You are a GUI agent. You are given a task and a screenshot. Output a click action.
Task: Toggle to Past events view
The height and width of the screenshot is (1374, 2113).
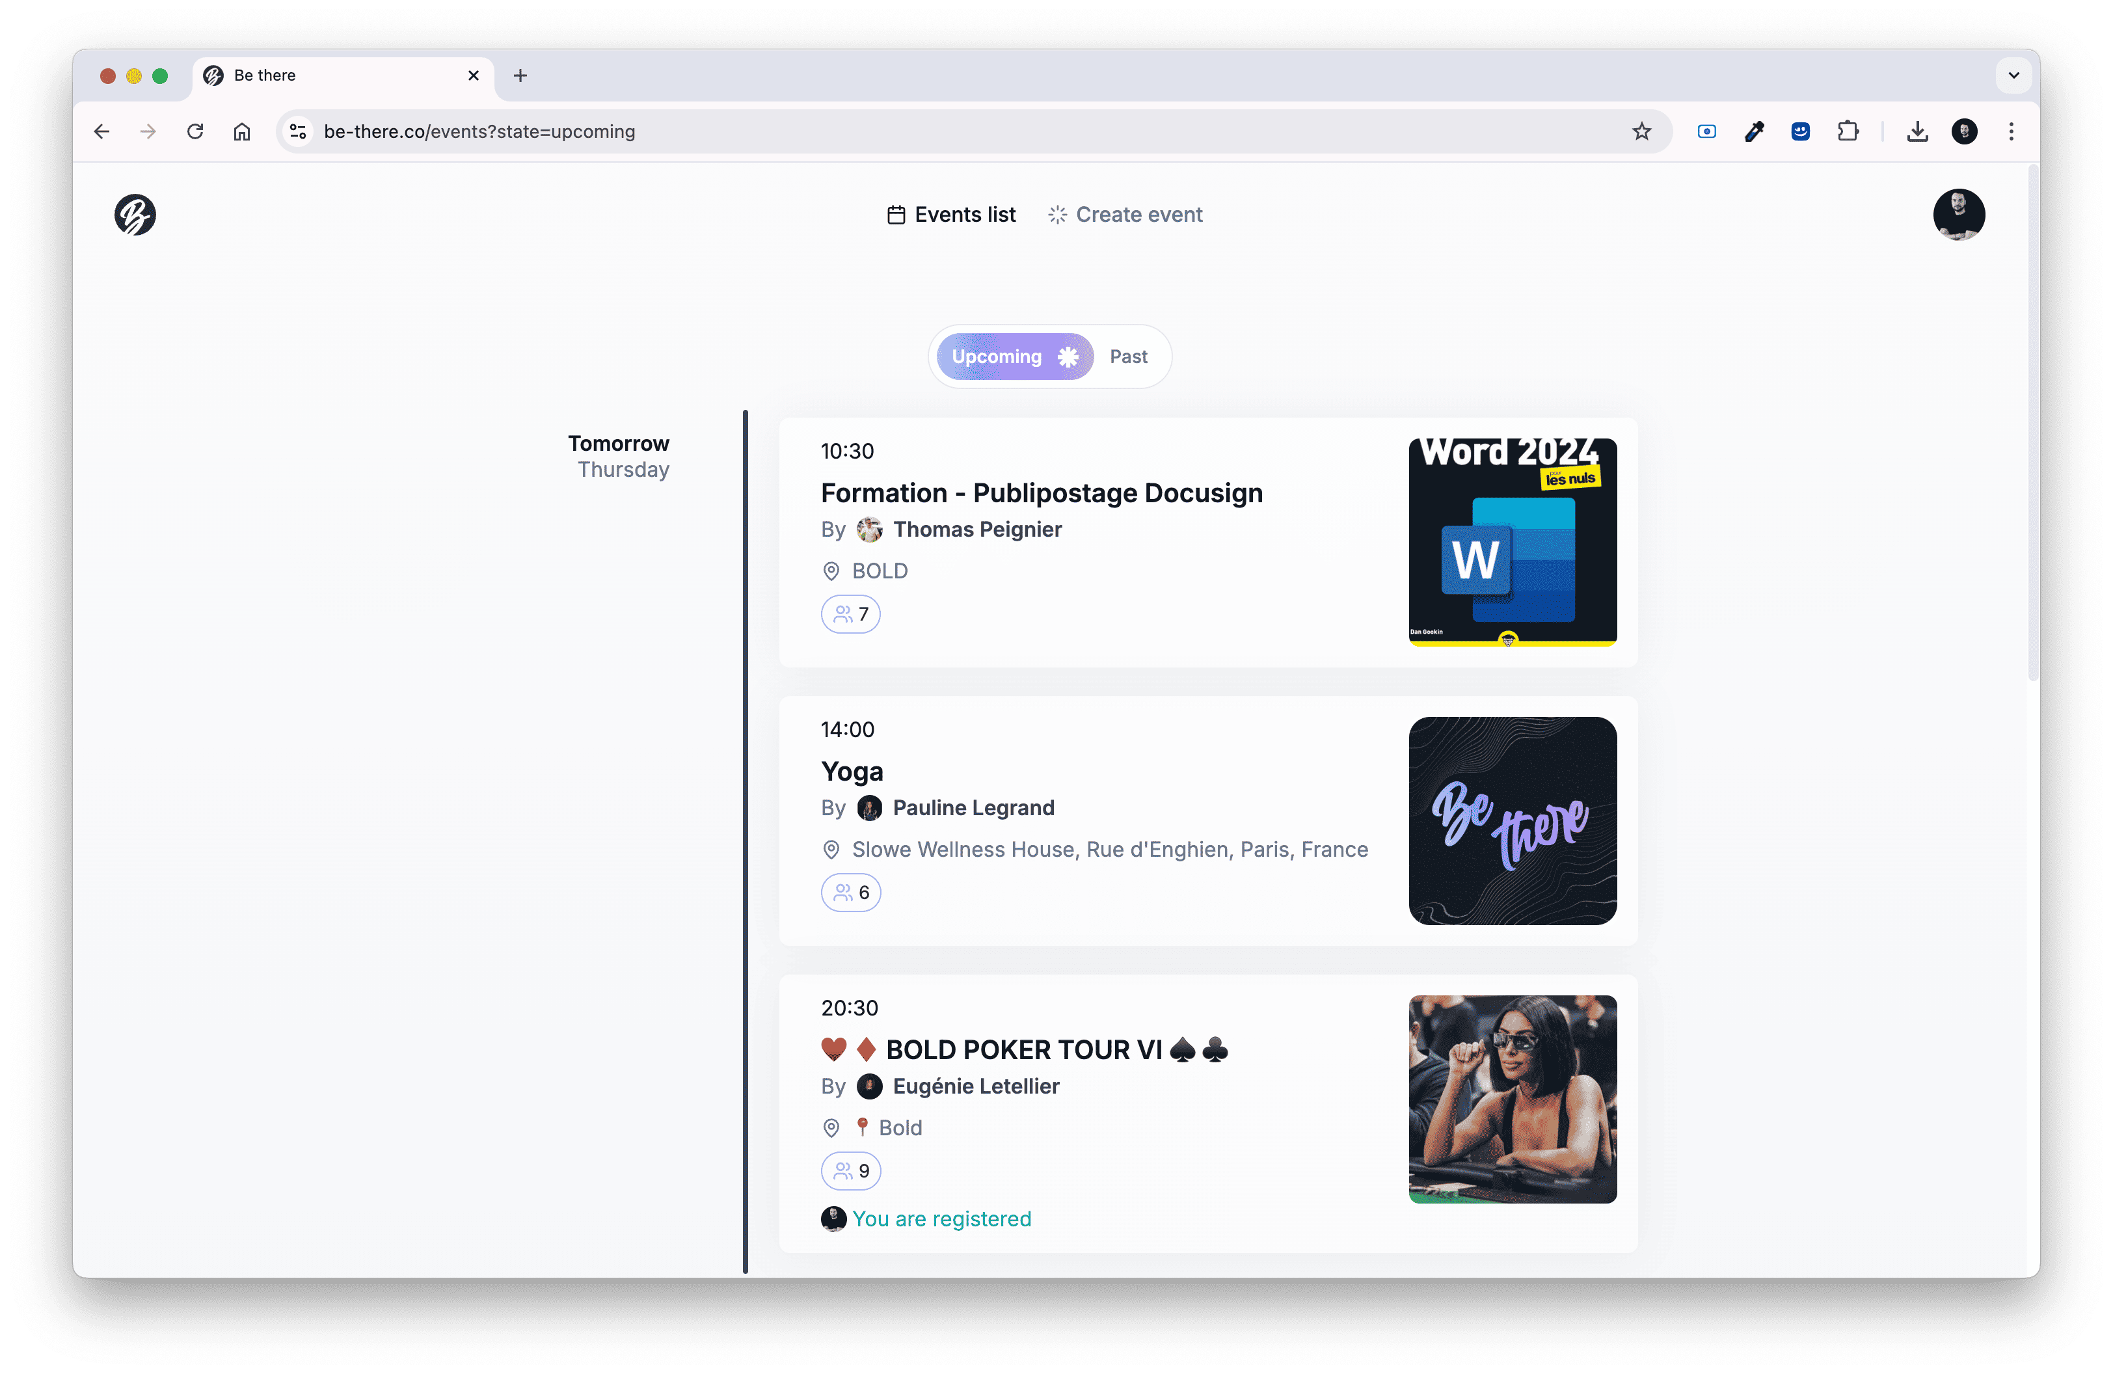(1129, 356)
